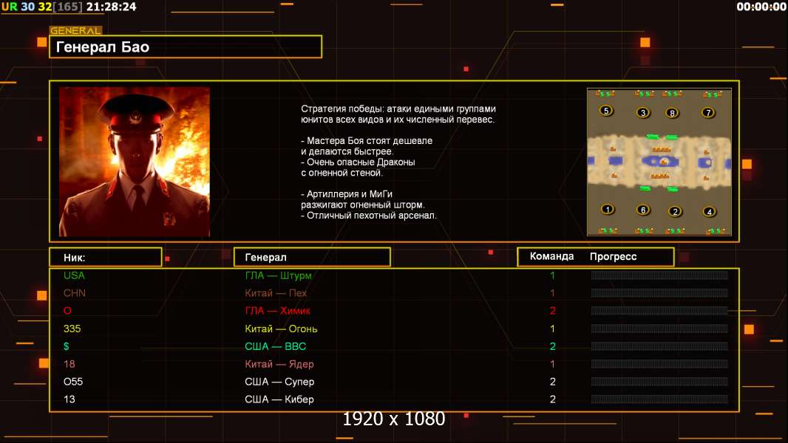This screenshot has height=443, width=788.
Task: Click the progress bar for player 13
Action: (x=659, y=399)
